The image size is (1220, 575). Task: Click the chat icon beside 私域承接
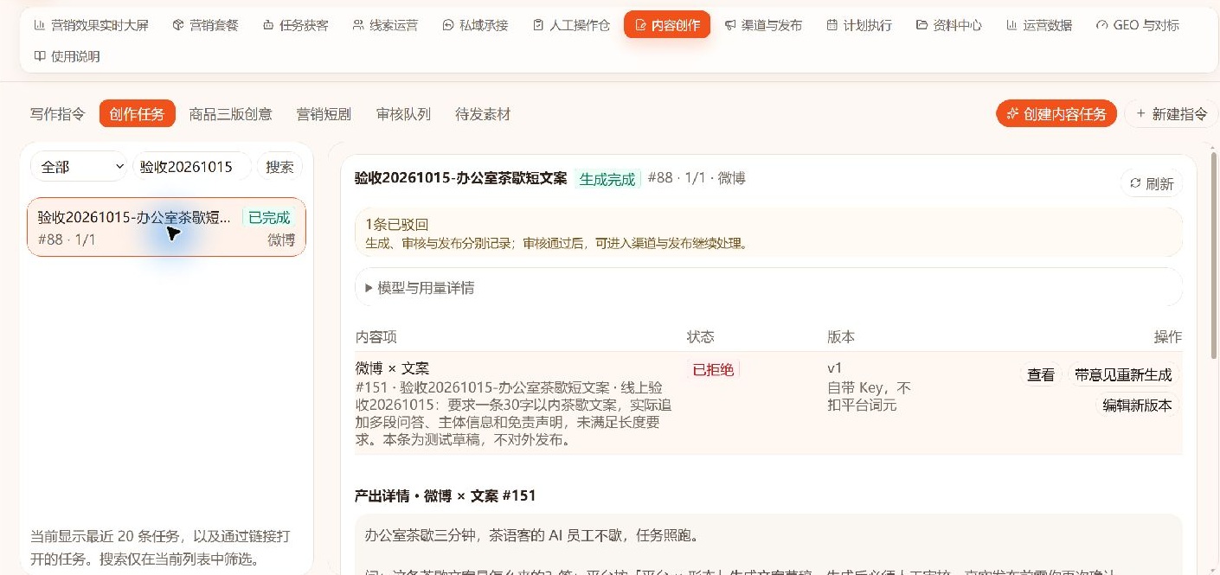click(448, 25)
